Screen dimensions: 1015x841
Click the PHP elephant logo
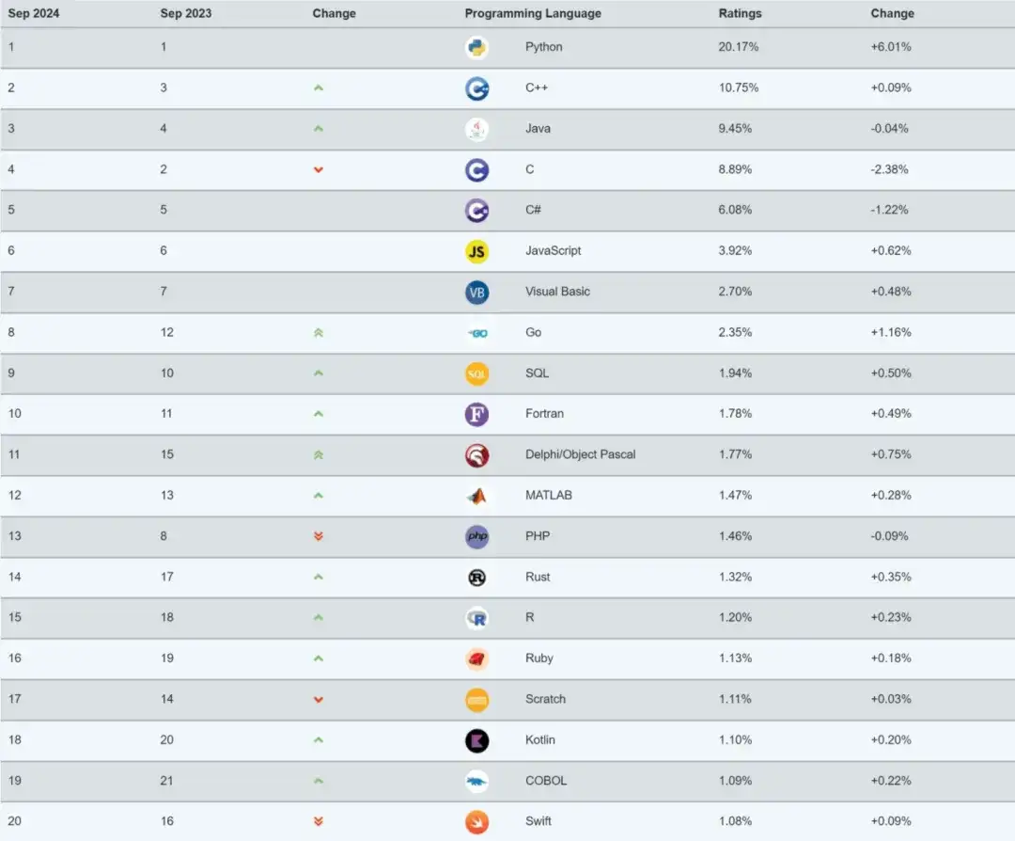click(x=476, y=536)
